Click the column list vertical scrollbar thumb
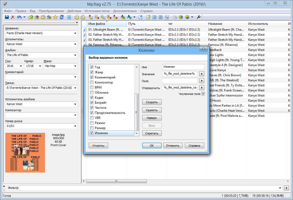 (x=136, y=112)
